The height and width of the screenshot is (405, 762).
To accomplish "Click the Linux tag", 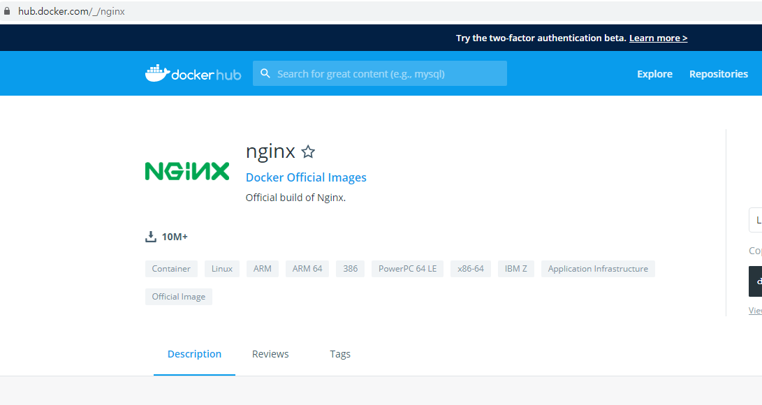I will click(221, 269).
